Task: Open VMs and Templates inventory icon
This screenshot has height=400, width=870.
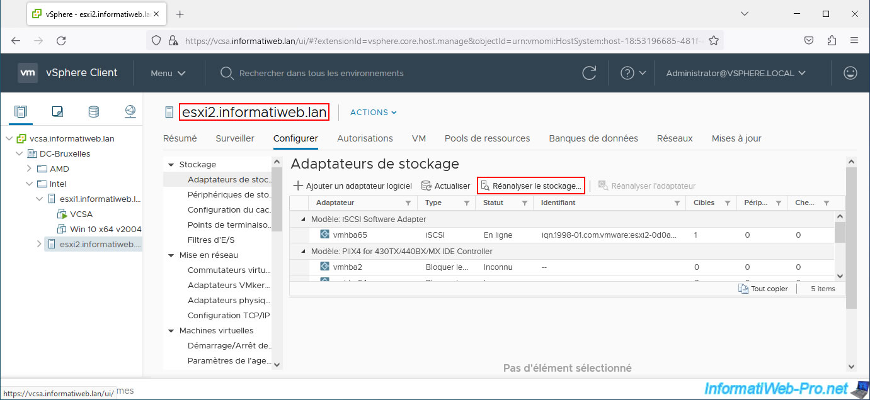Action: click(x=57, y=112)
